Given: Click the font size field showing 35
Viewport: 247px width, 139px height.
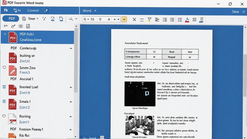Looking at the screenshot, I should point(92,19).
